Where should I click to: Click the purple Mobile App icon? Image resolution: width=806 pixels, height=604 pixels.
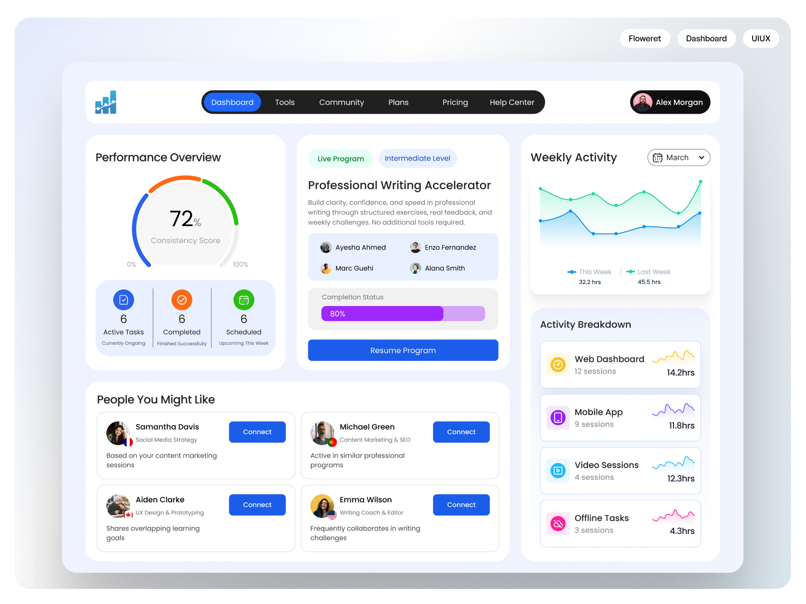[x=558, y=418]
